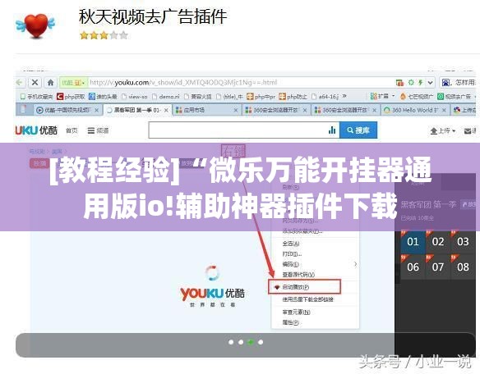Open the Youku 频道 hamburger menu
The image size is (480, 374).
pyautogui.click(x=98, y=130)
